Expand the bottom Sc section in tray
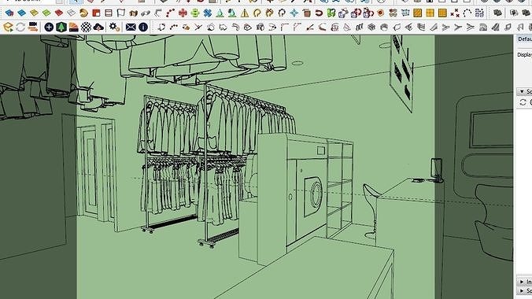Image resolution: width=532 pixels, height=299 pixels. coord(522,291)
